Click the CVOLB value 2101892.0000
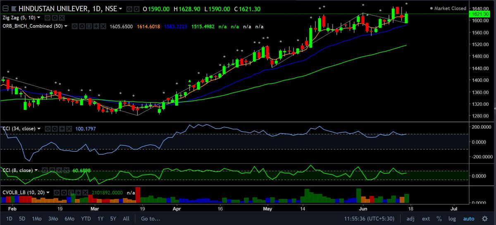Screen dimensions: 496x225 pos(107,193)
